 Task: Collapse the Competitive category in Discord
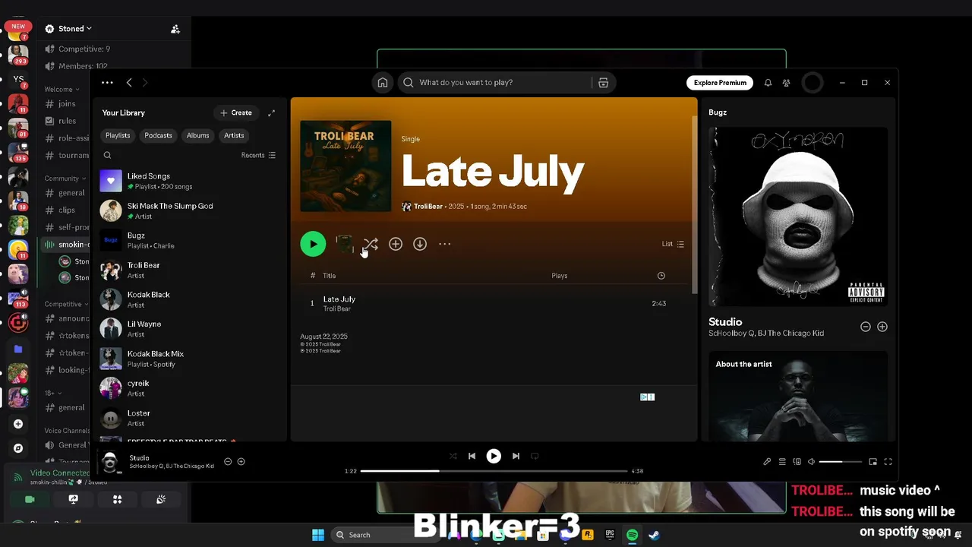click(x=67, y=304)
